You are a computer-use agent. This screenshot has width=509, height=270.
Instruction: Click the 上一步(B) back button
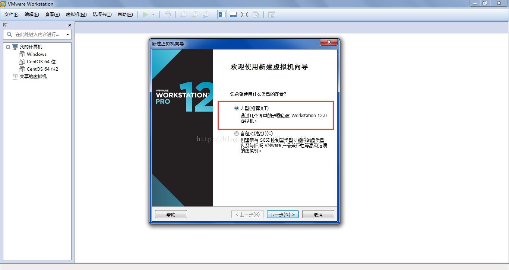pyautogui.click(x=247, y=215)
